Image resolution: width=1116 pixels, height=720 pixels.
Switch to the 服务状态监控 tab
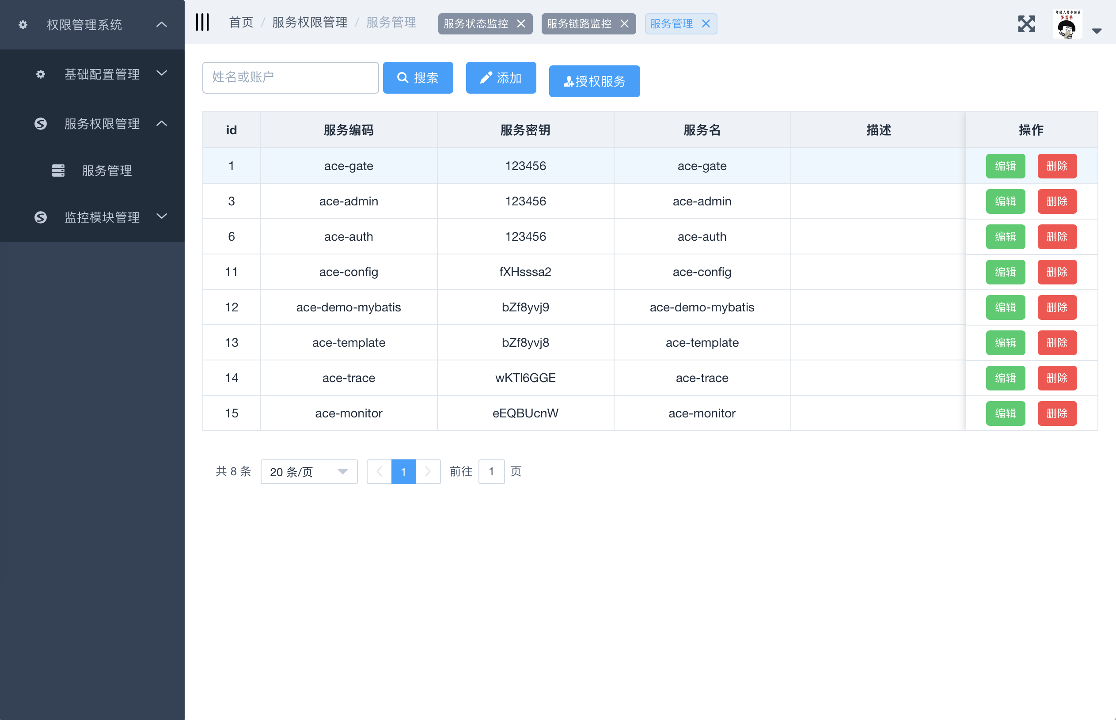pyautogui.click(x=475, y=24)
